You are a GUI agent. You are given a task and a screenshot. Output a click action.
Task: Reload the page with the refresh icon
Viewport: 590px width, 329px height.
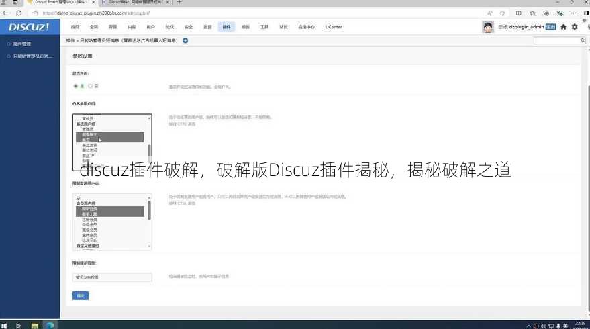[x=19, y=13]
